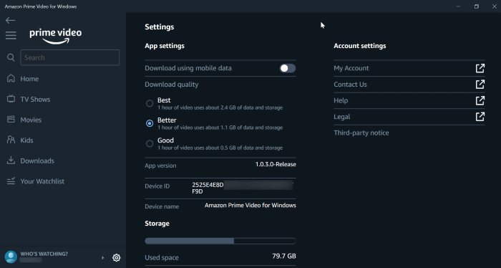Viewport: 501px width, 268px height.
Task: Open Third-party notice
Action: tap(361, 133)
